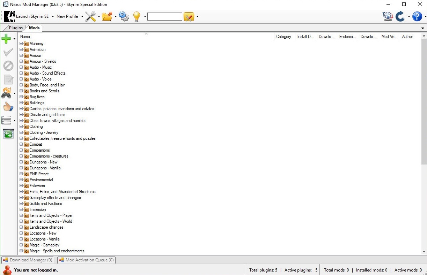
Task: Click the open folder icon in toolbar
Action: pos(107,16)
